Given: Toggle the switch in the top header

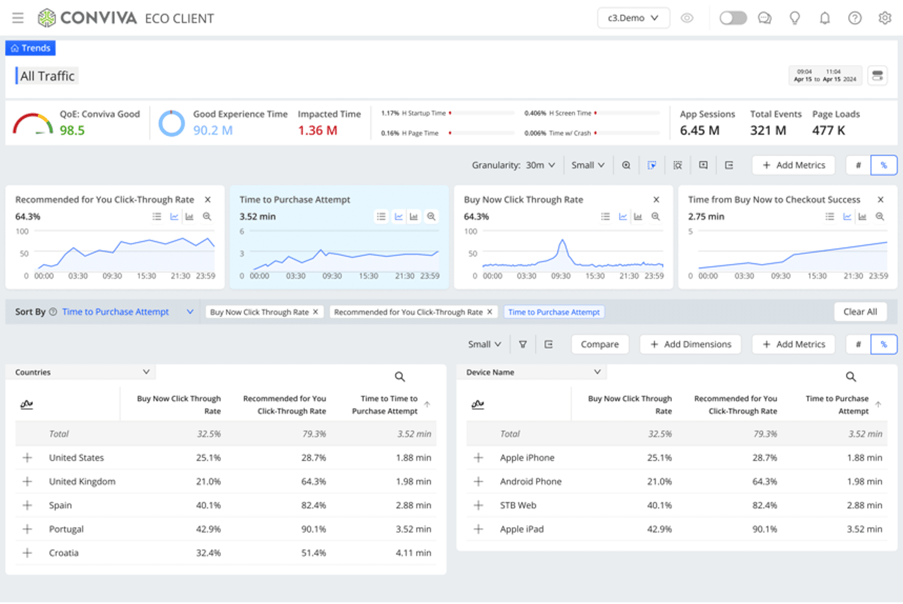Looking at the screenshot, I should tap(733, 18).
